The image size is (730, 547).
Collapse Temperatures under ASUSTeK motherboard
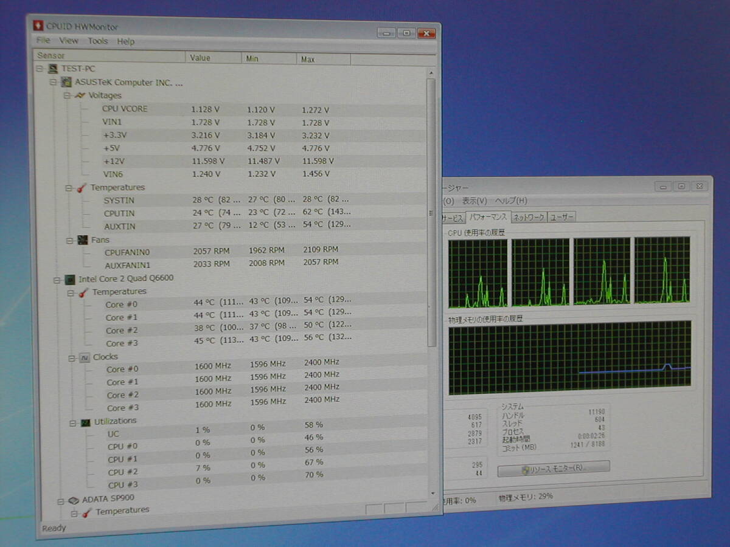[x=68, y=188]
